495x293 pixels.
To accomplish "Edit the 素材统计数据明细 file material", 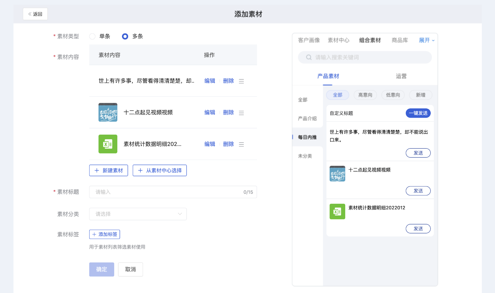I will point(210,144).
